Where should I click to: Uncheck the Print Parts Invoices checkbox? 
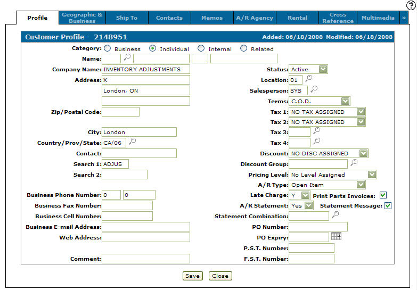pos(383,195)
